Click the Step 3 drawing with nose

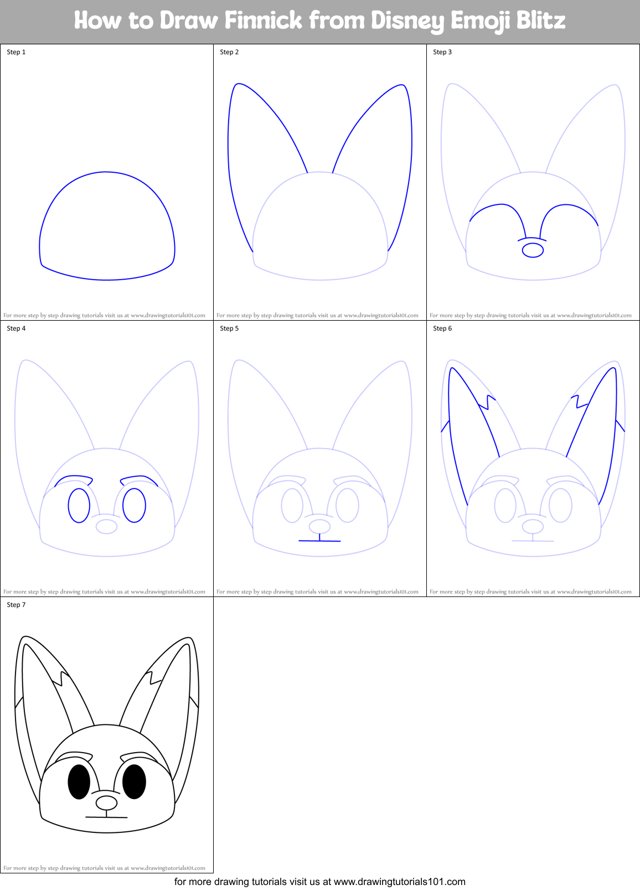pyautogui.click(x=533, y=182)
